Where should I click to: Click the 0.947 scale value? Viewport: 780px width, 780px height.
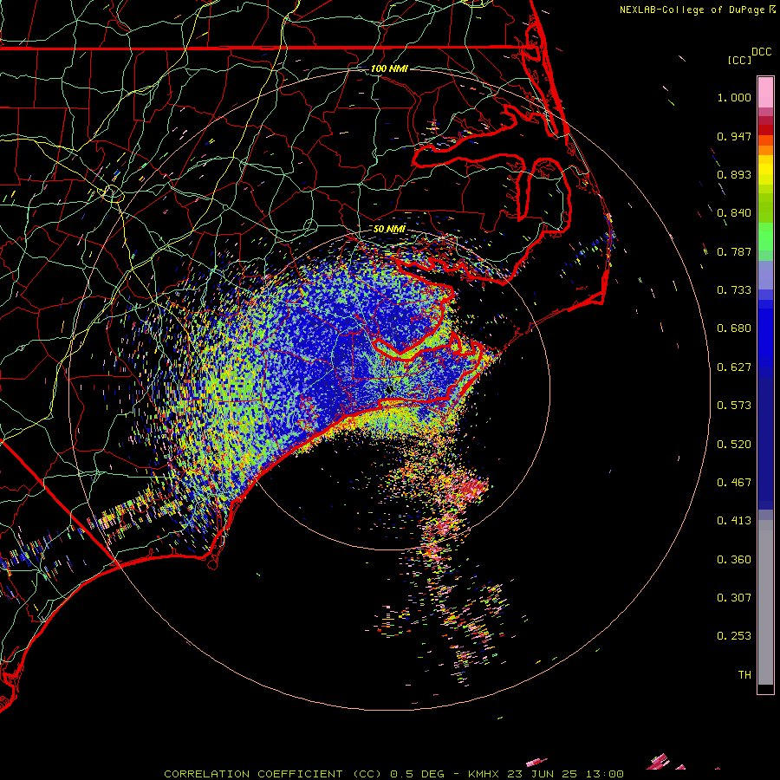click(734, 136)
